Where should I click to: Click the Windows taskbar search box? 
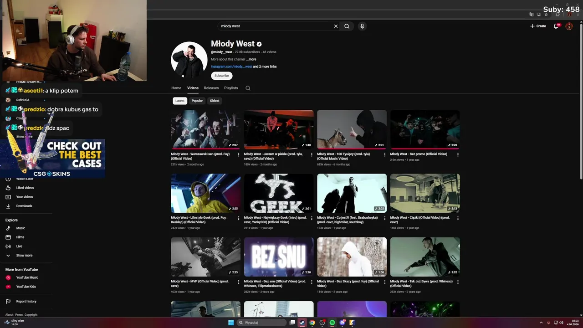[x=261, y=323]
